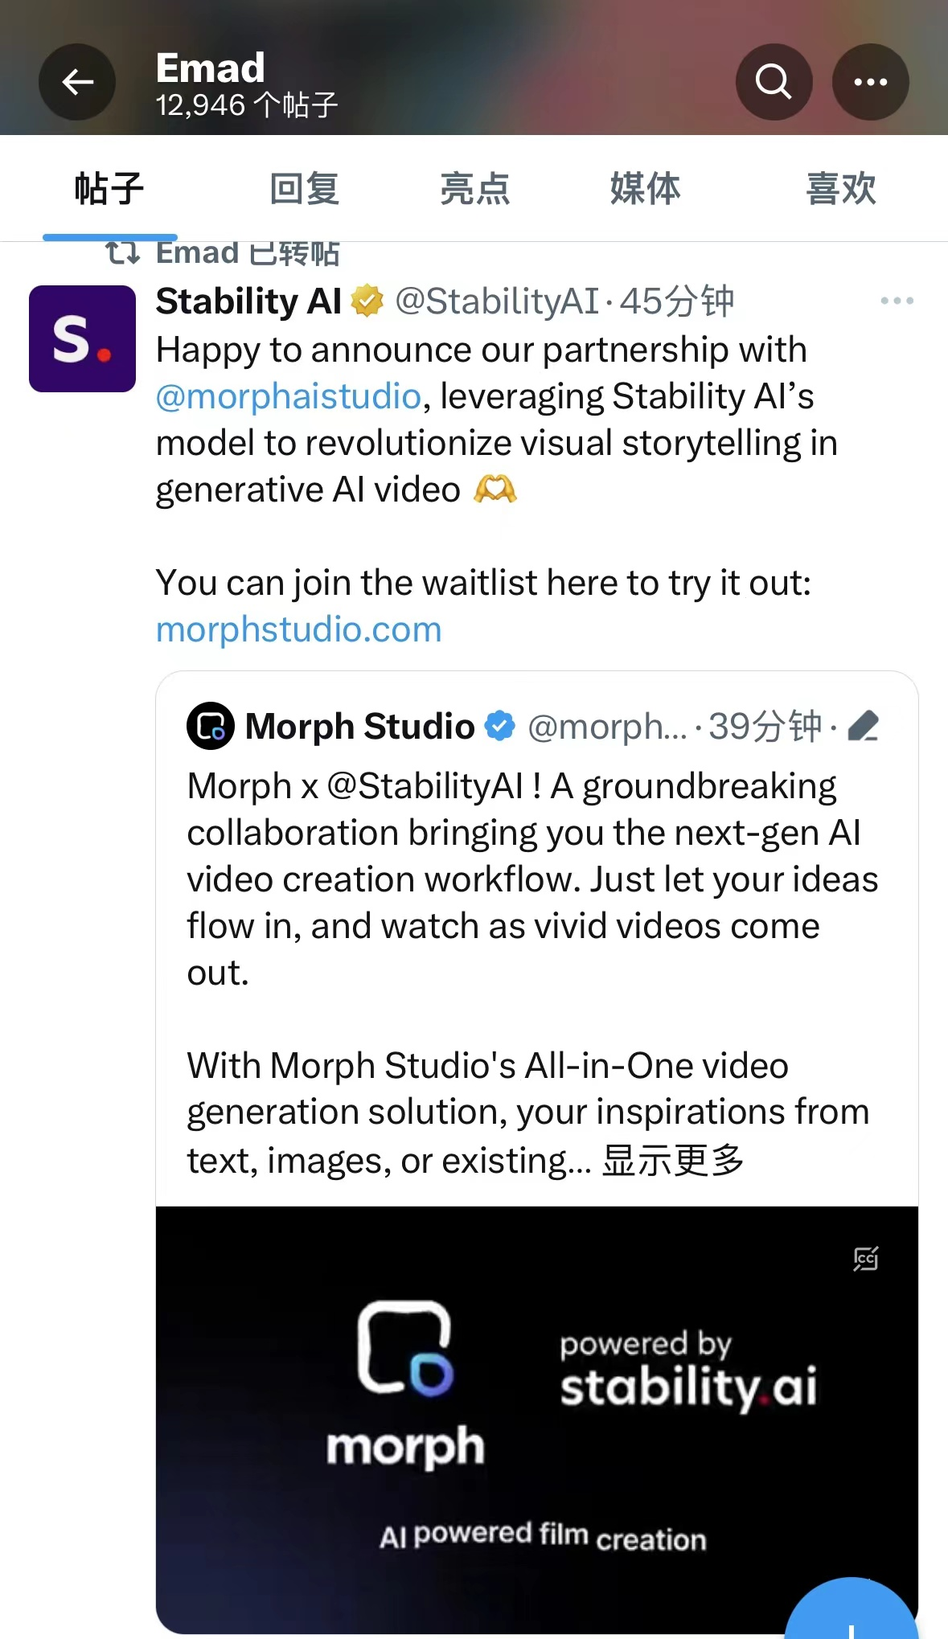Go back using the back arrow
The image size is (948, 1639).
pos(76,81)
